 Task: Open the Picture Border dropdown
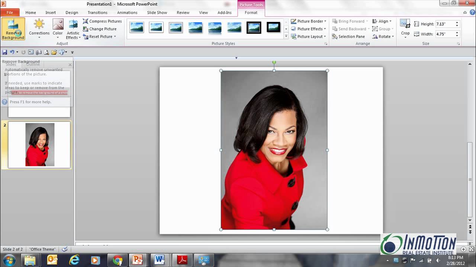pos(309,21)
